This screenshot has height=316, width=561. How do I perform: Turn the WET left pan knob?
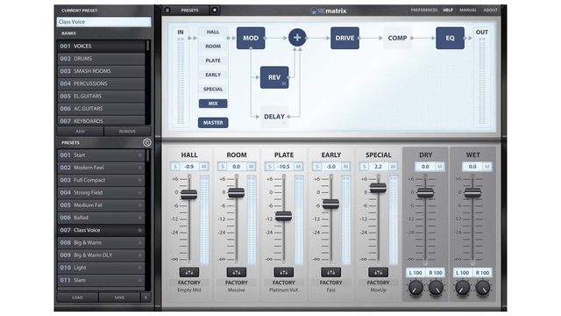pos(462,288)
